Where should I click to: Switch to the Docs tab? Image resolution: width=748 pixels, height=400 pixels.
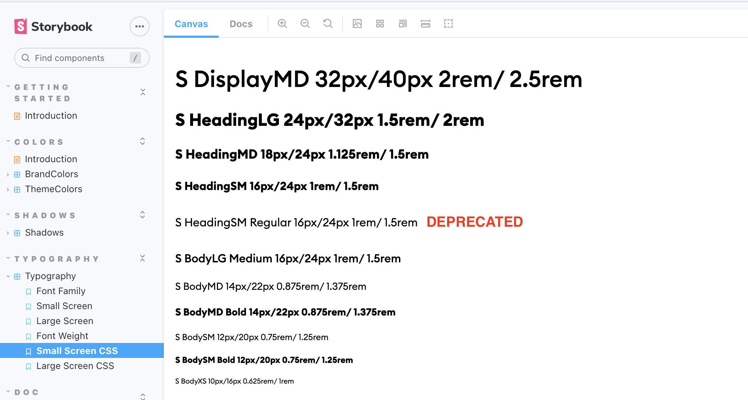click(241, 24)
